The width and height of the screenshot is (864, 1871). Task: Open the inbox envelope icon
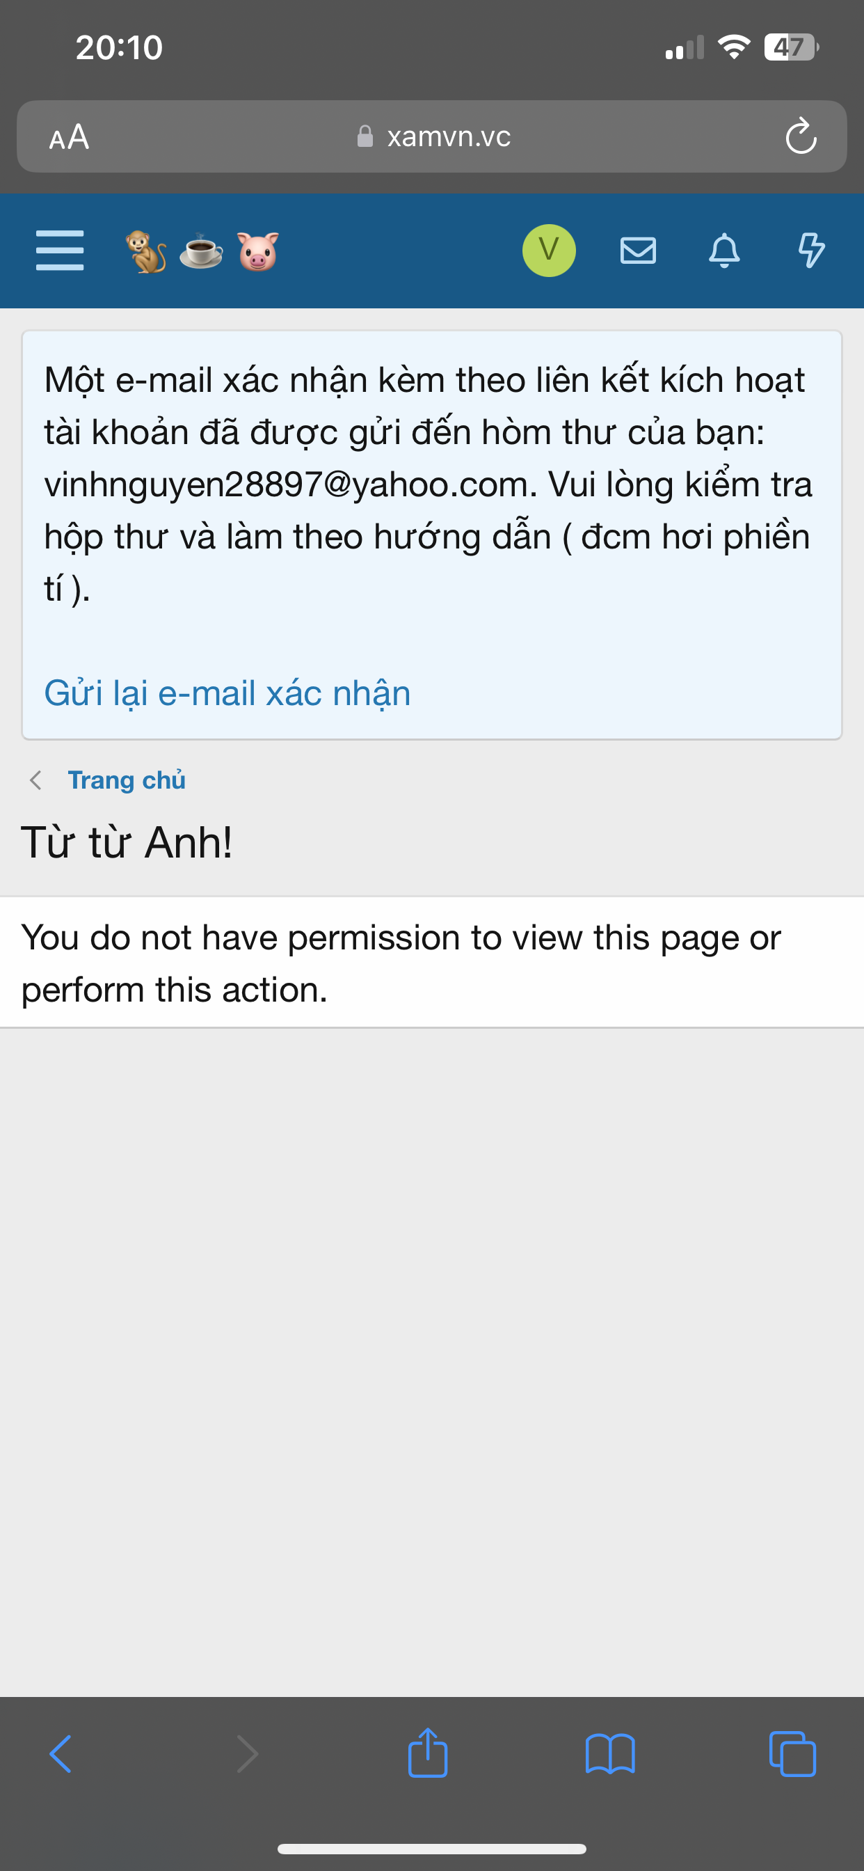(x=638, y=251)
